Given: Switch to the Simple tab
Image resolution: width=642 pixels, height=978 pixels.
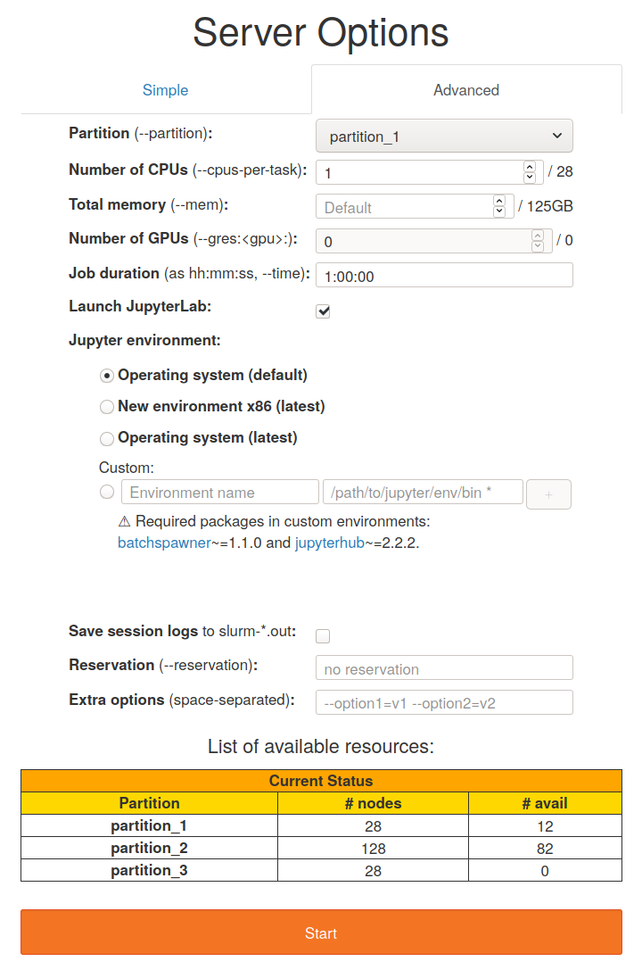Looking at the screenshot, I should pos(165,90).
